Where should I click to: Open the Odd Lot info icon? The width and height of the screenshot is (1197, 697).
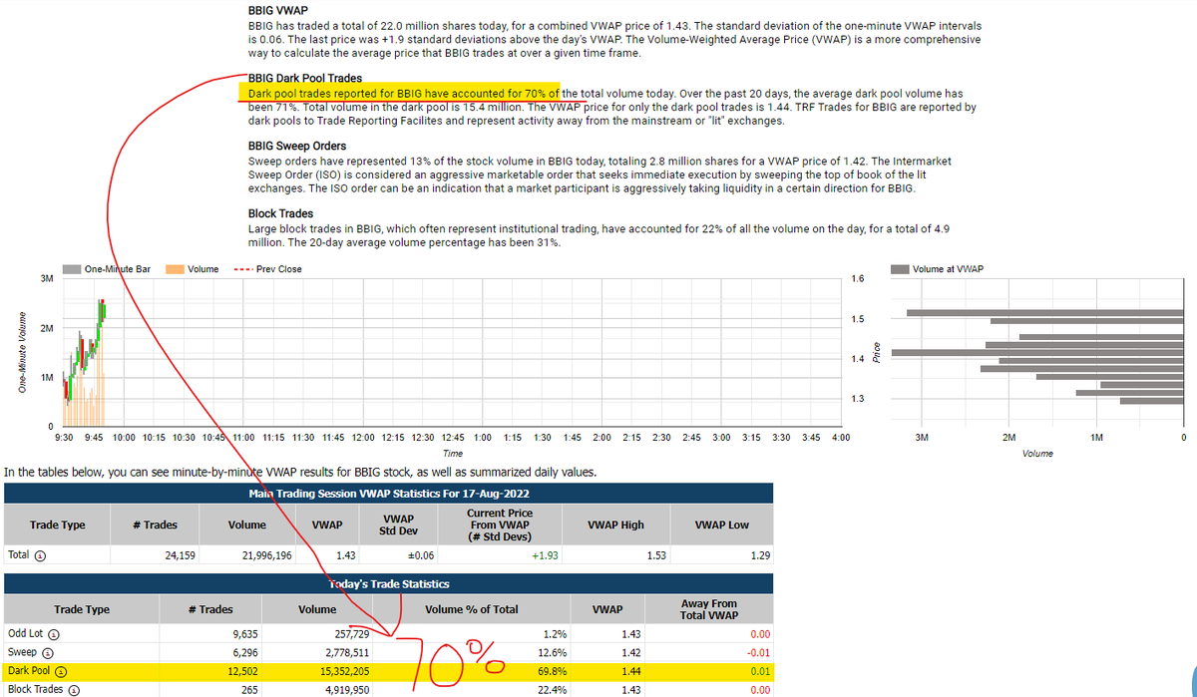[53, 634]
